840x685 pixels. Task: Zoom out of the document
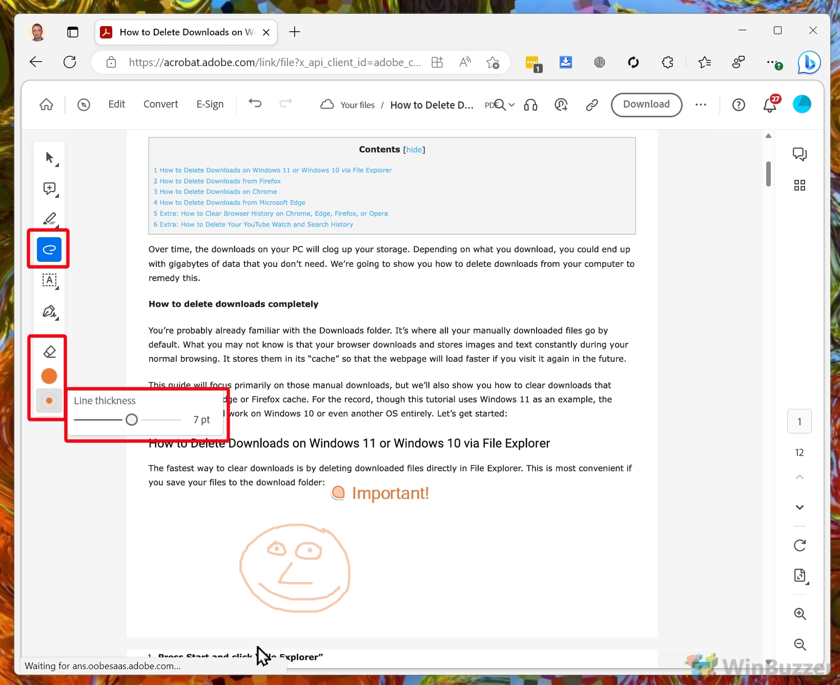point(800,645)
